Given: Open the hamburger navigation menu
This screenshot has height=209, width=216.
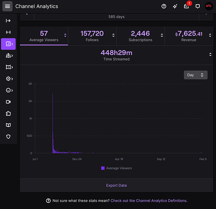Looking at the screenshot, I should point(7,6).
